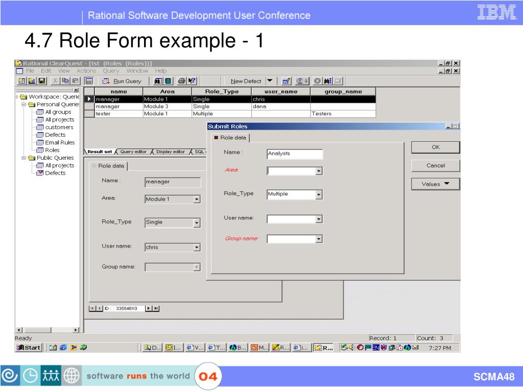Click the Copy toolbar icon

(66, 81)
